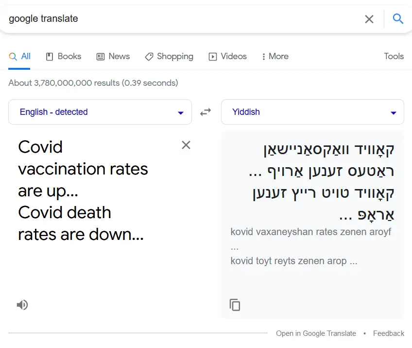Go to the Videos tab
The image size is (412, 348).
point(228,57)
